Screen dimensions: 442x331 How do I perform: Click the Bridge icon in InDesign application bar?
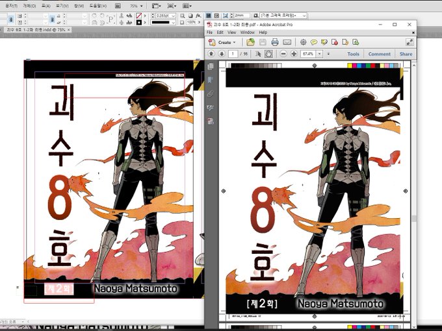pyautogui.click(x=118, y=6)
